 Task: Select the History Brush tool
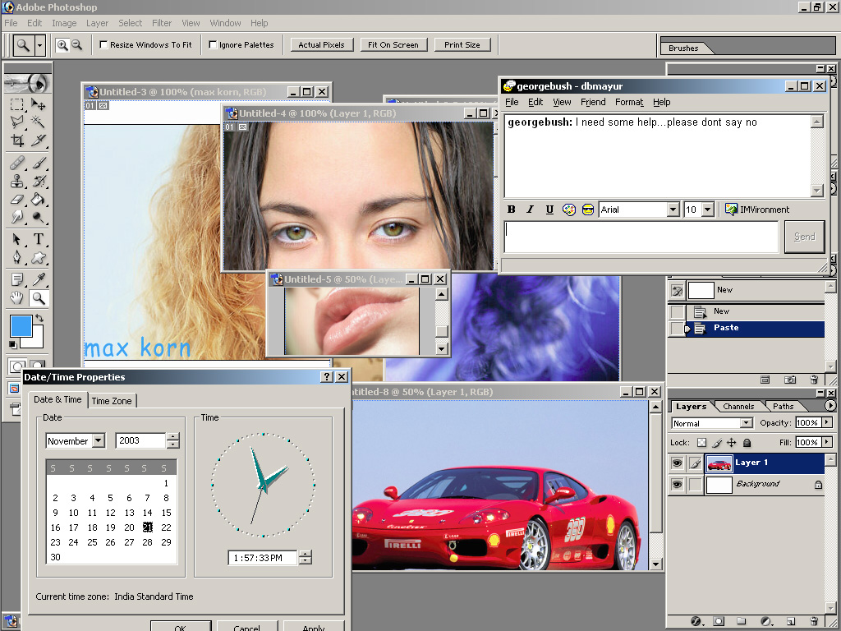pyautogui.click(x=38, y=181)
